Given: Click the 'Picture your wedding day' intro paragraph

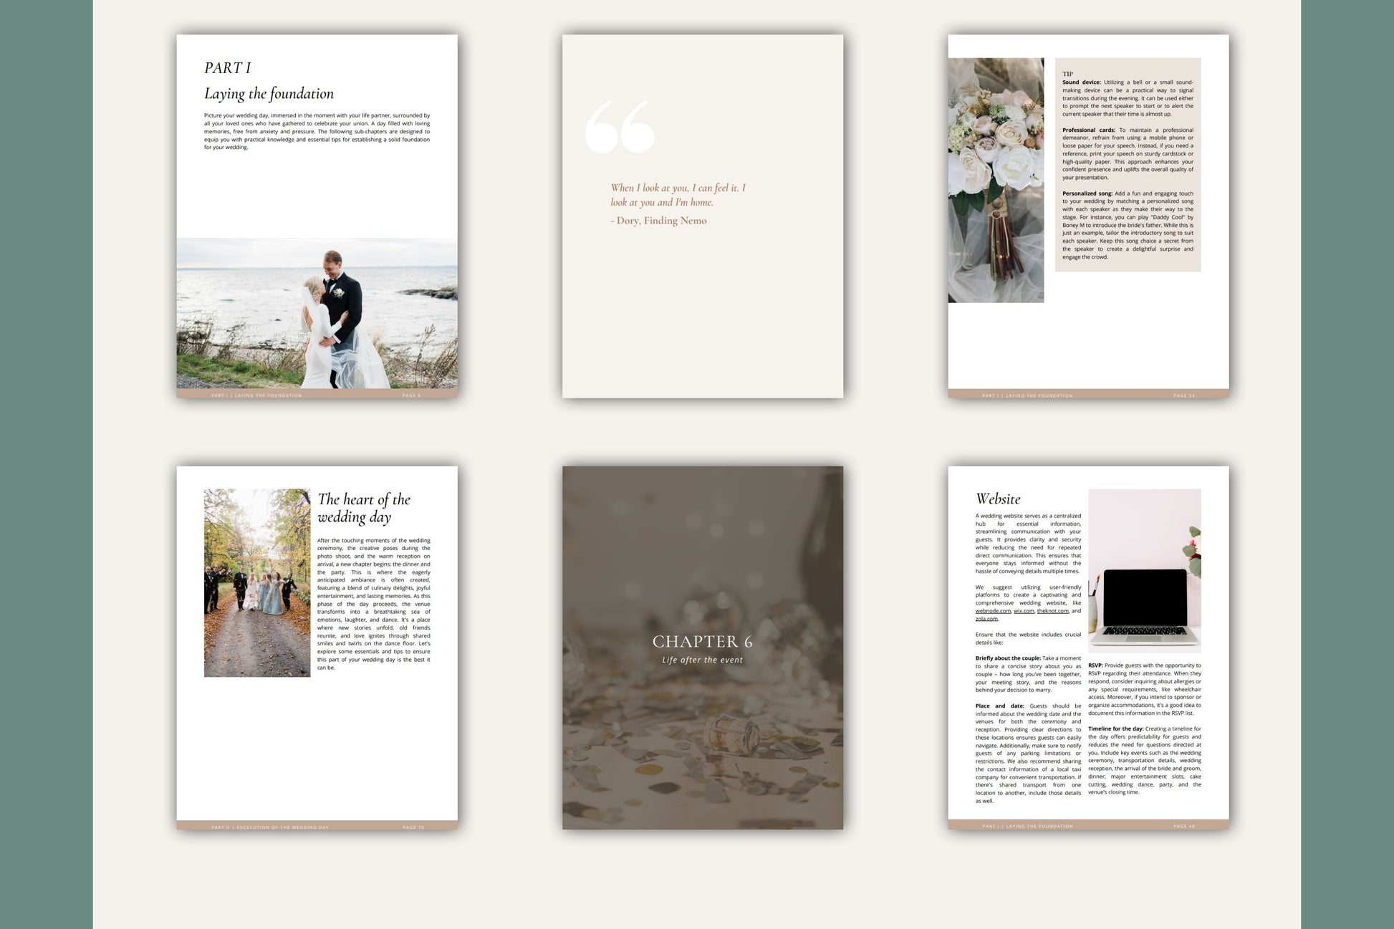Looking at the screenshot, I should (317, 131).
